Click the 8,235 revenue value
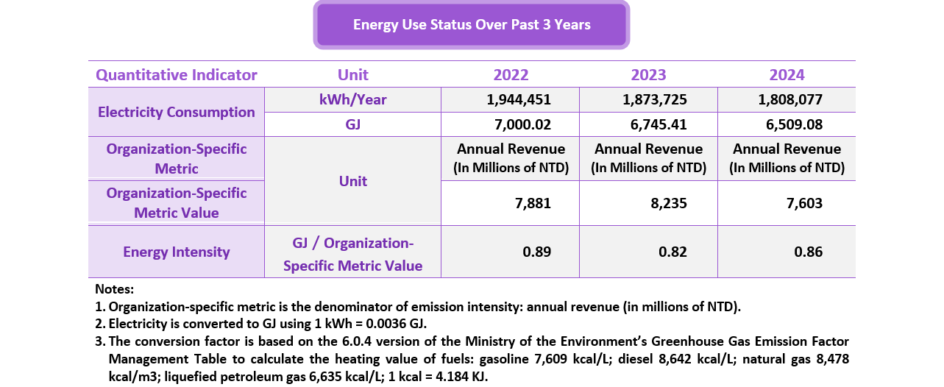 [669, 203]
